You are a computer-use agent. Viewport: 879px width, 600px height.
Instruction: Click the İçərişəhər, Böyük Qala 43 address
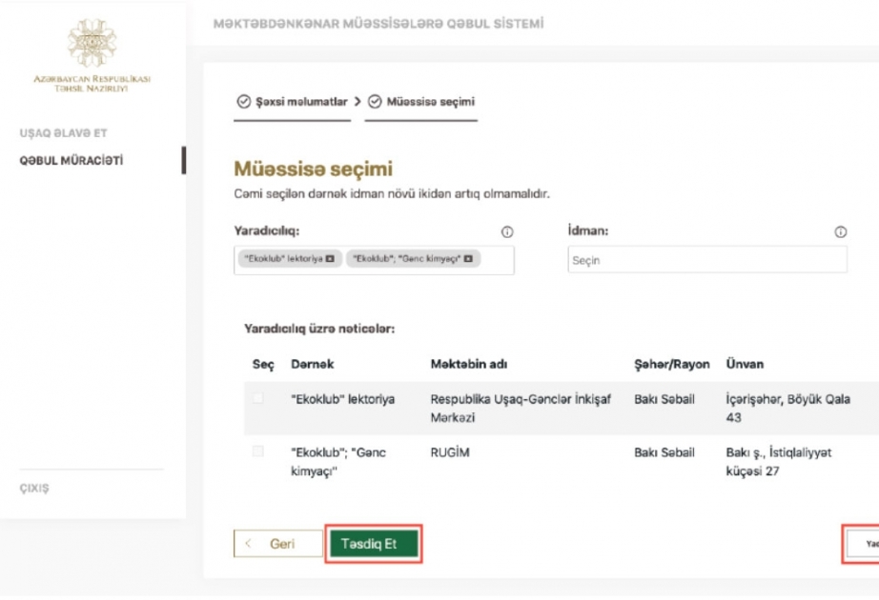[788, 409]
